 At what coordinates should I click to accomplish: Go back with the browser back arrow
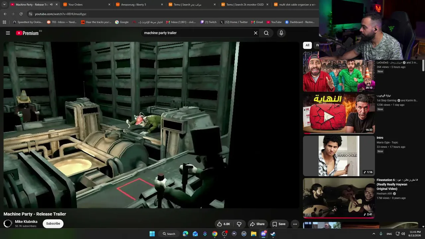[5, 14]
